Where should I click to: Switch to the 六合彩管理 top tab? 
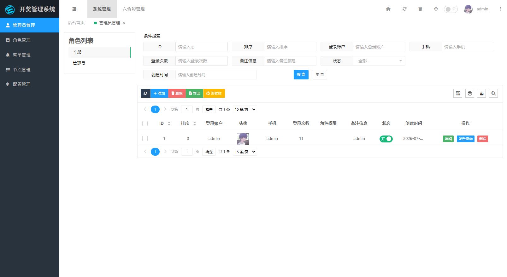pyautogui.click(x=134, y=9)
